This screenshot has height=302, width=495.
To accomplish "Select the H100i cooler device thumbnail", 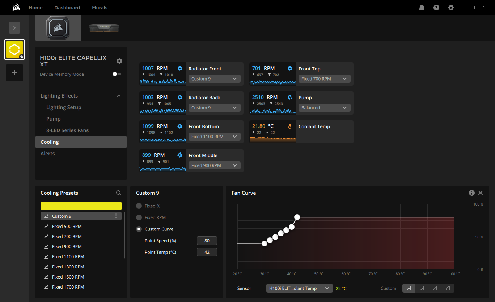I will tap(58, 27).
